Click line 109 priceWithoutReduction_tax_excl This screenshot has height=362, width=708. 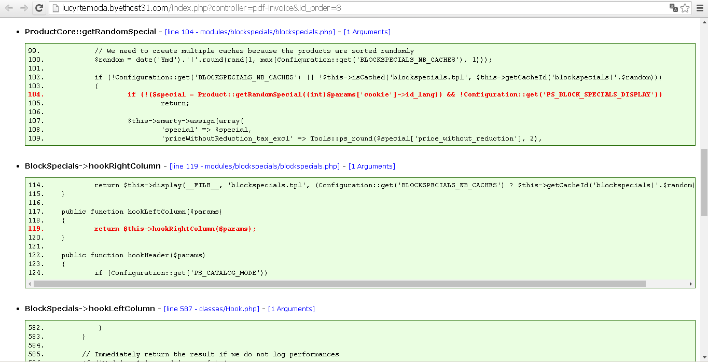[352, 138]
